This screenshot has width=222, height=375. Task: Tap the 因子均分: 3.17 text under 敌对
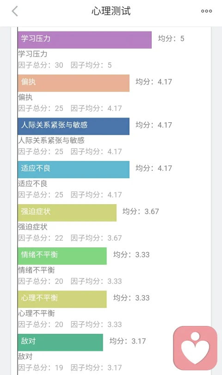pyautogui.click(x=96, y=368)
